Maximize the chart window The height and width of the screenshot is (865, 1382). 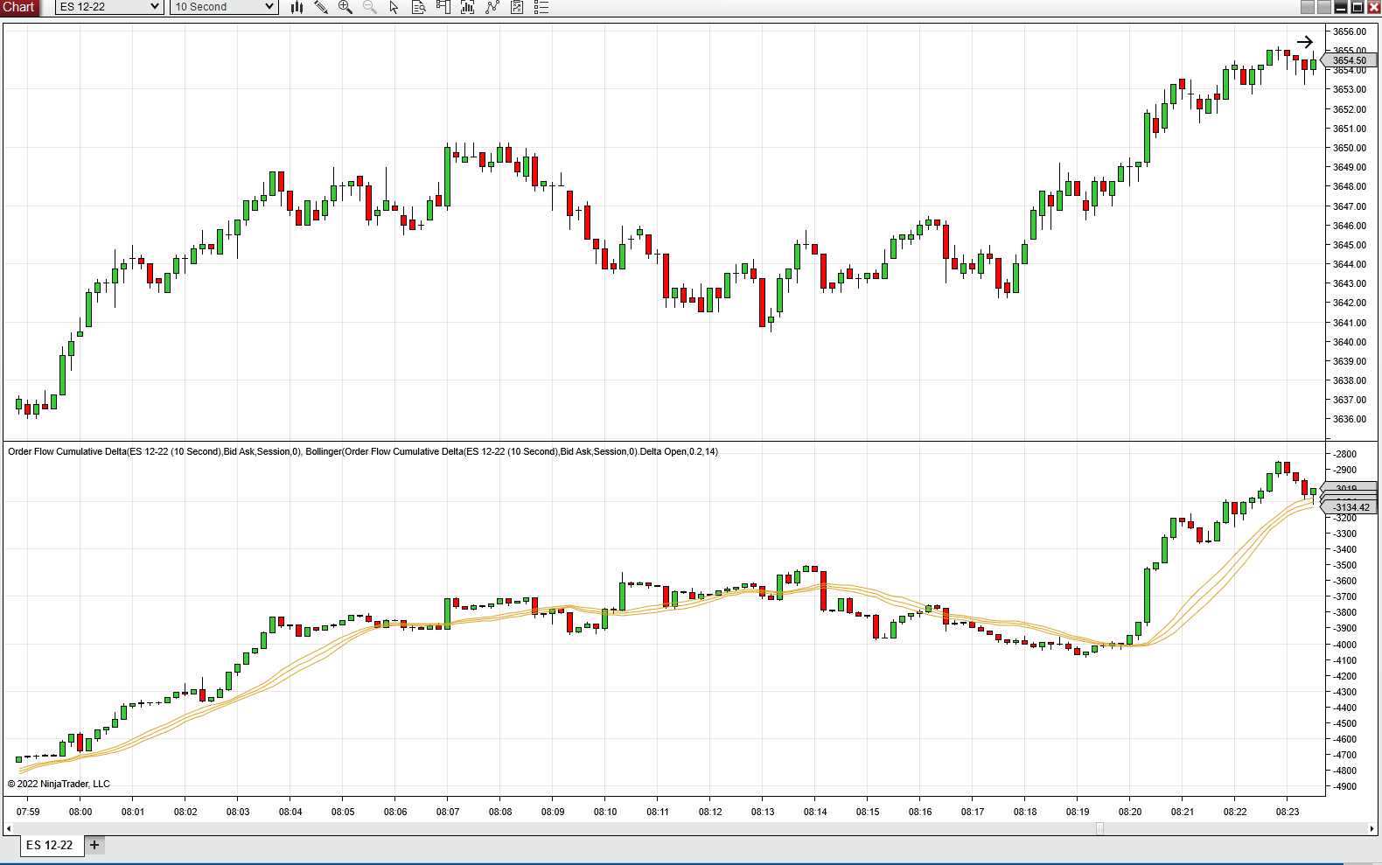(1358, 7)
